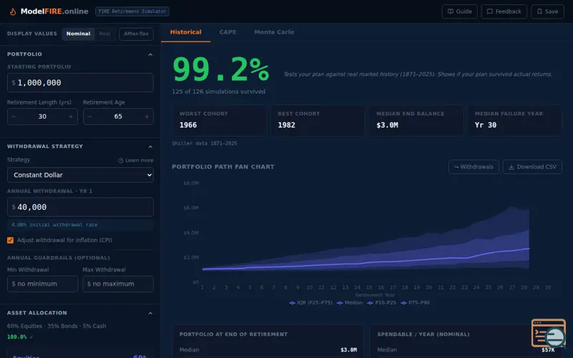The image size is (573, 358).
Task: Click '125 of 126 simulations survived' text
Action: (x=218, y=92)
